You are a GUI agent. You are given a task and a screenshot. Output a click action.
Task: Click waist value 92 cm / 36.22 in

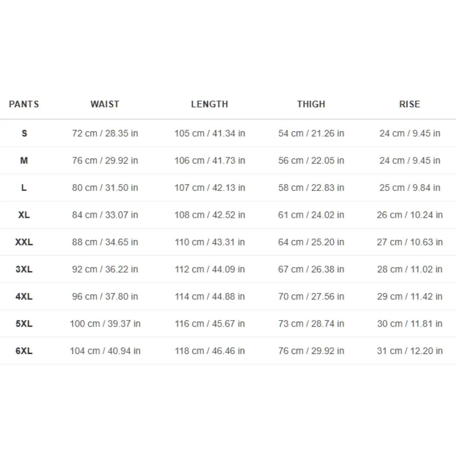[105, 269]
